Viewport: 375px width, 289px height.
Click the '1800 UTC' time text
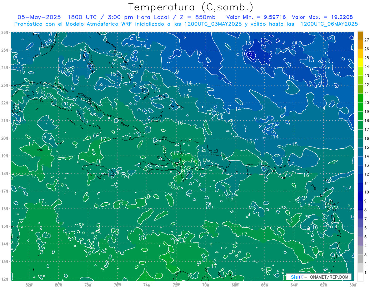[83, 17]
